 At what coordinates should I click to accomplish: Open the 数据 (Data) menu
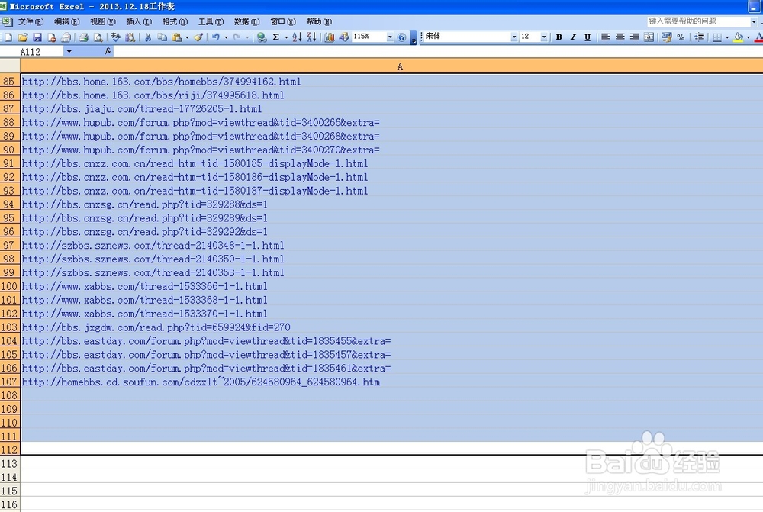coord(246,21)
